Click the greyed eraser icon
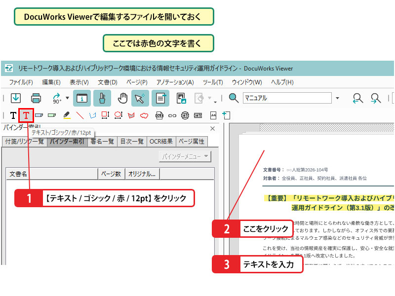This screenshot has width=395, height=296. 199,98
